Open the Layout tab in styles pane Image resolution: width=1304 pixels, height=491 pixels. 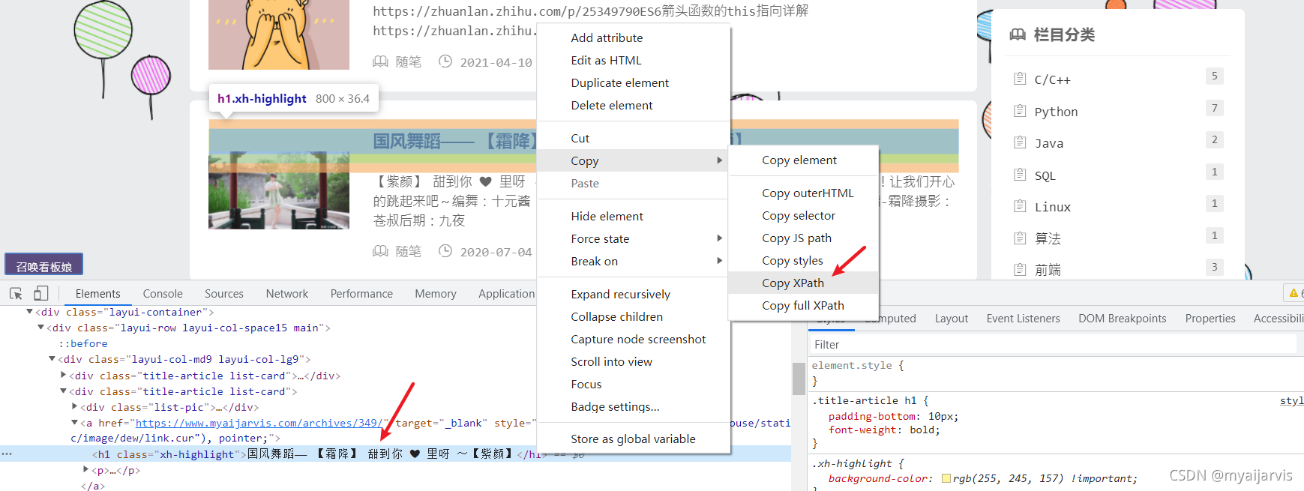click(951, 319)
